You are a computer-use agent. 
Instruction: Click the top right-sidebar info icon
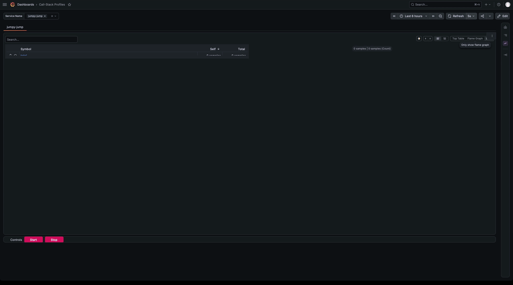(x=505, y=27)
